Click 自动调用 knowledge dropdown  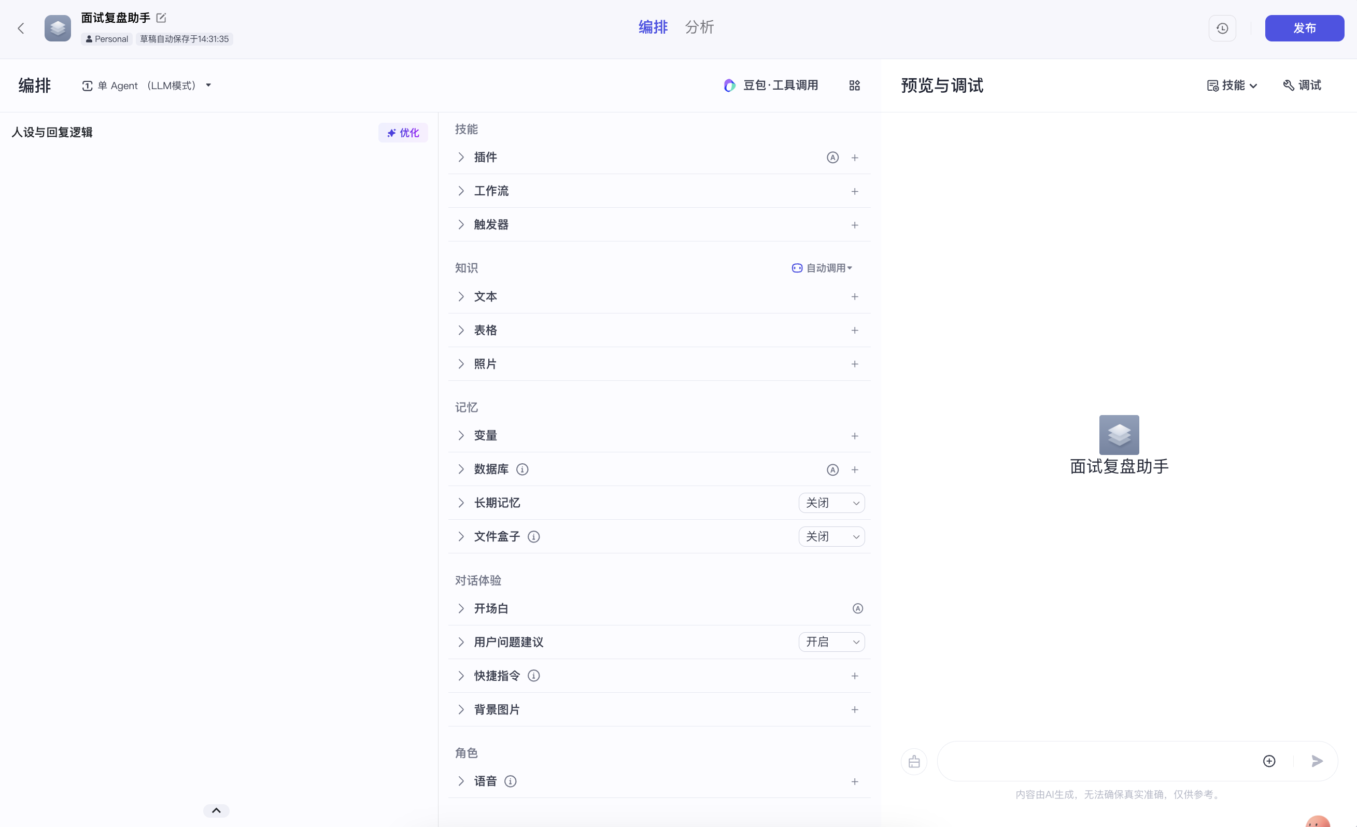(x=821, y=267)
